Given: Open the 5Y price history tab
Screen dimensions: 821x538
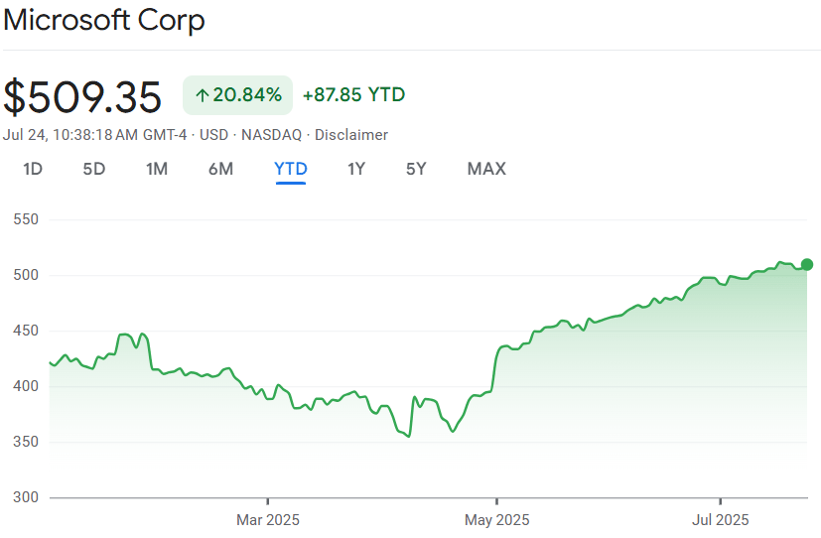Looking at the screenshot, I should tap(416, 169).
